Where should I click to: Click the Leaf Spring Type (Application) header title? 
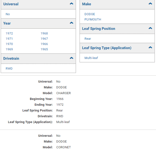pos(107,48)
